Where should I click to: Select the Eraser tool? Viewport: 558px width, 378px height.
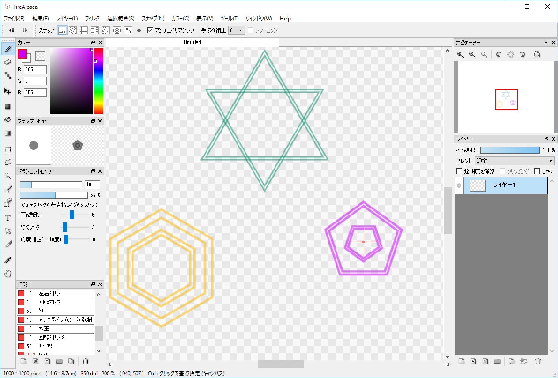tap(8, 62)
